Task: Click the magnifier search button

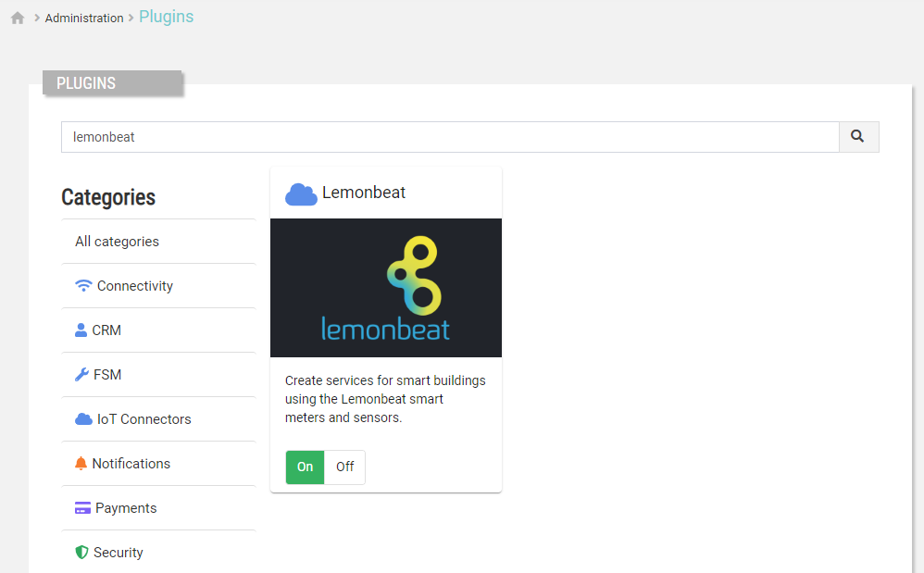Action: 858,137
